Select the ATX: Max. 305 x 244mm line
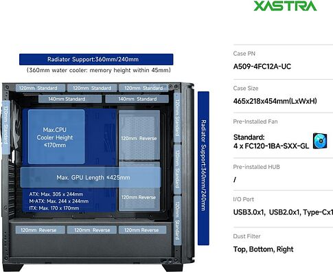The width and height of the screenshot is (333, 272). [x=56, y=194]
